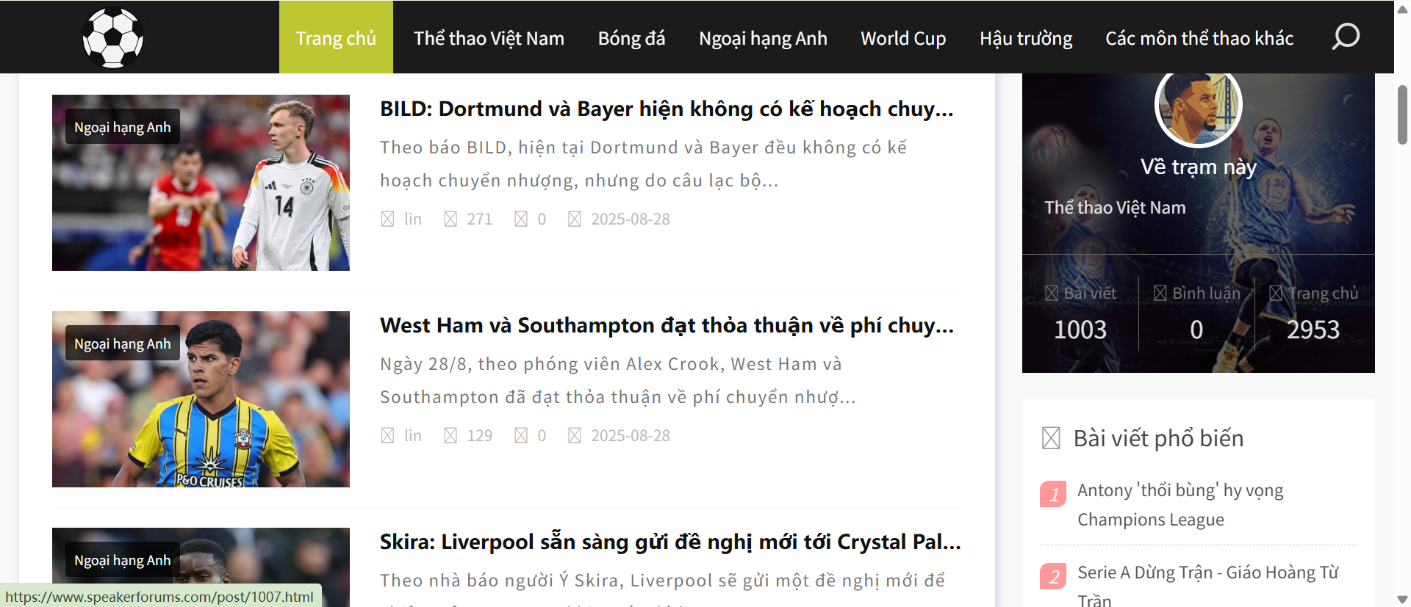Open Thể thao Việt Nam menu
This screenshot has height=607, width=1411.
click(x=489, y=38)
